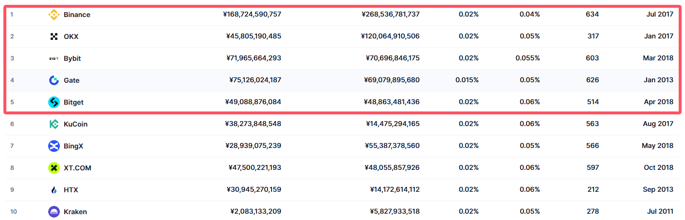Click the OKX logo icon

54,37
